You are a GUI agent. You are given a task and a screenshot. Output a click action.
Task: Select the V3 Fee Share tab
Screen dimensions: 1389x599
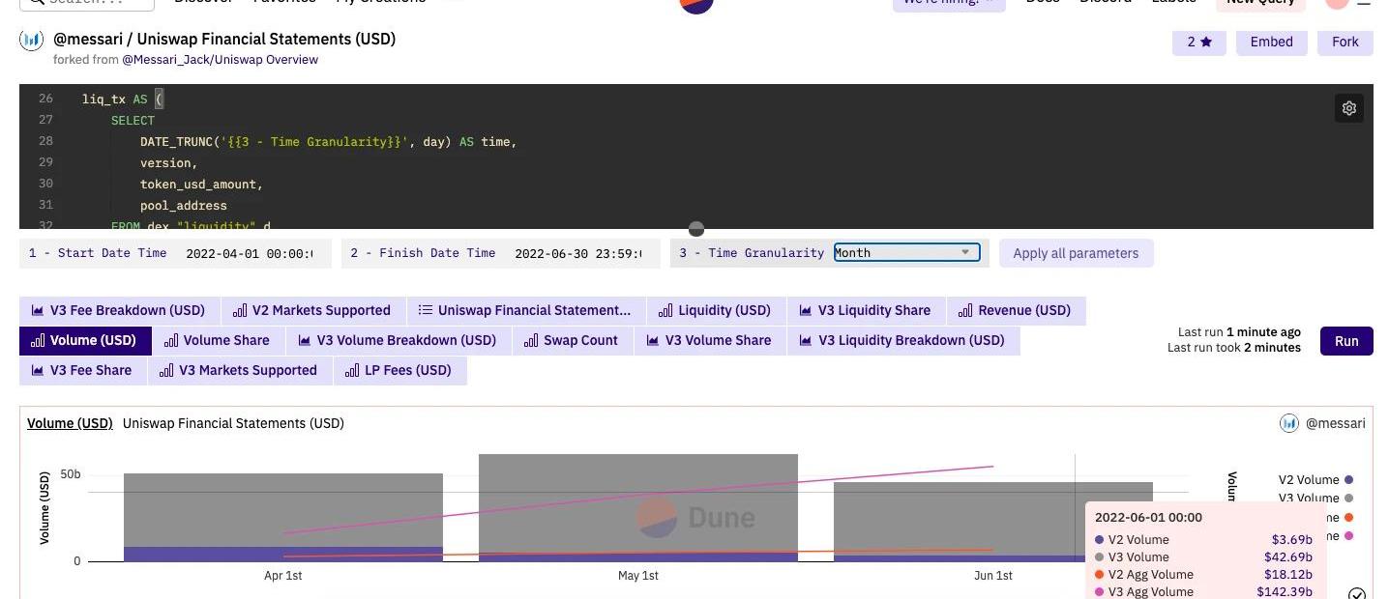[x=82, y=370]
